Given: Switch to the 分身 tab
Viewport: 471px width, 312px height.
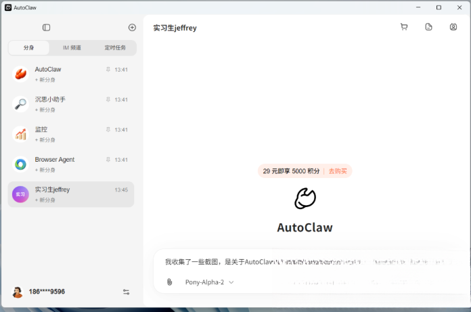Looking at the screenshot, I should pos(29,48).
